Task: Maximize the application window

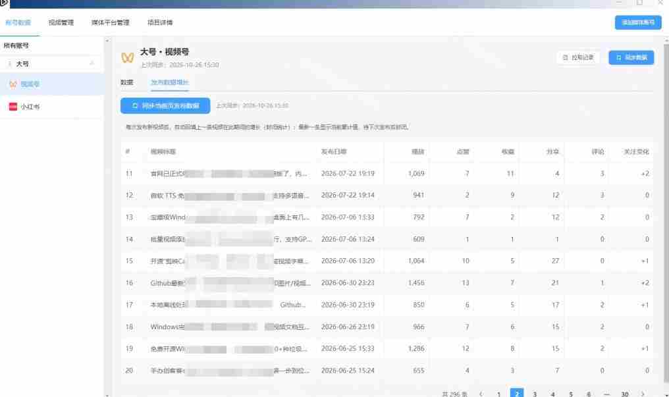Action: [x=639, y=3]
